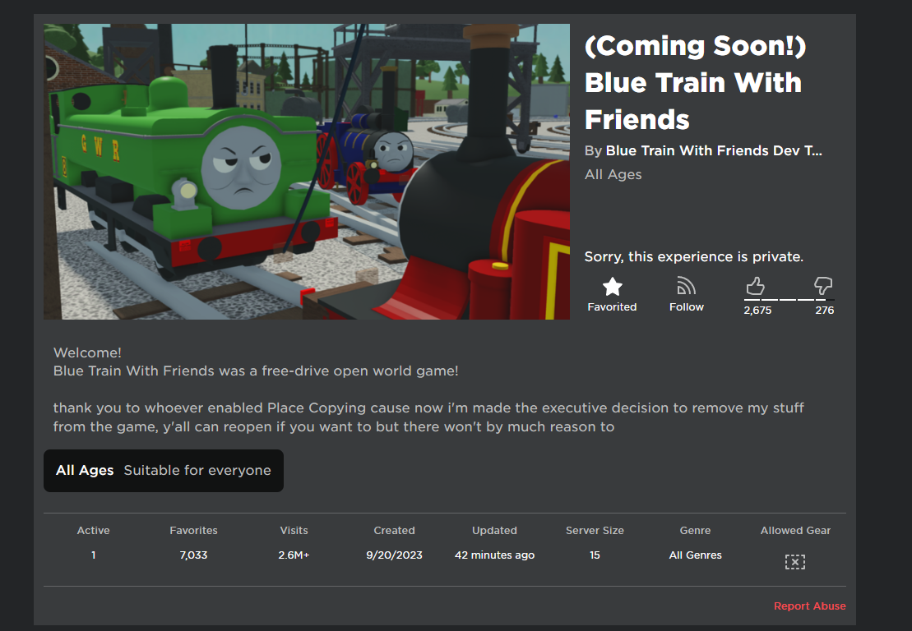Click the Genre column header
Screen dimensions: 912x631
(x=695, y=531)
